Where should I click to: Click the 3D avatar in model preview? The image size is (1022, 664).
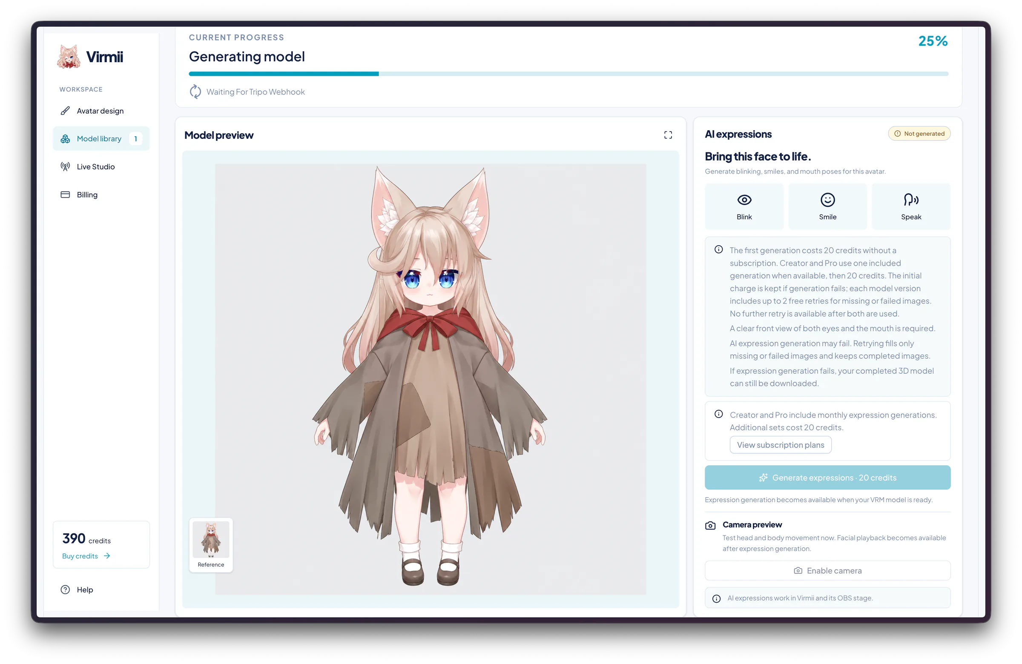click(430, 376)
